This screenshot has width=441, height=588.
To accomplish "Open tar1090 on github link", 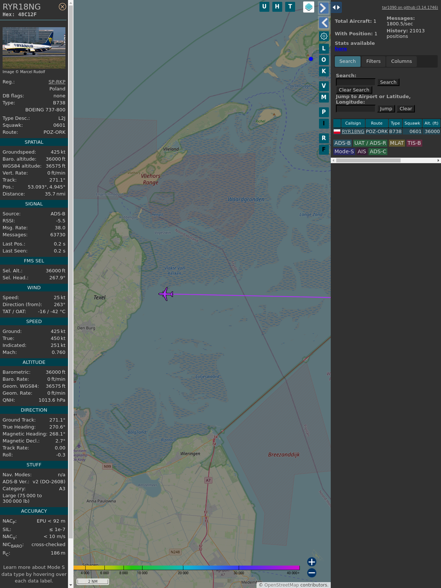I will tap(410, 7).
